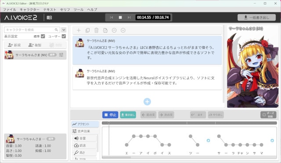
Task: Copy the selected line via duplicate icon
Action: 87,30
